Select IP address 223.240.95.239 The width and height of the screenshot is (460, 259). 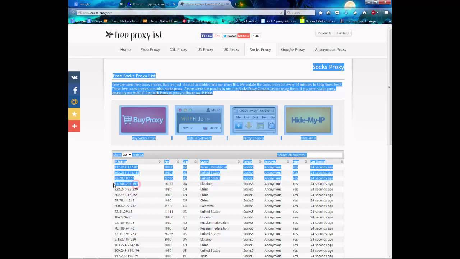pyautogui.click(x=126, y=189)
